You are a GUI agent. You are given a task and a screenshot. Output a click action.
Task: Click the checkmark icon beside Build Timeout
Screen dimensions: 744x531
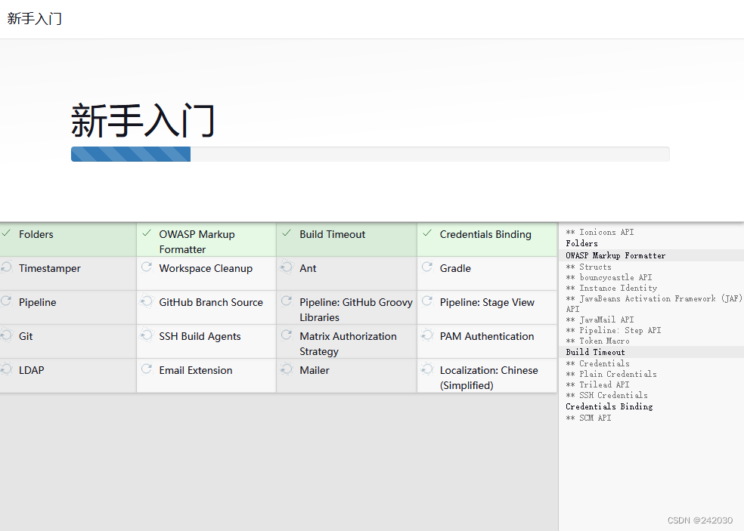click(x=287, y=233)
